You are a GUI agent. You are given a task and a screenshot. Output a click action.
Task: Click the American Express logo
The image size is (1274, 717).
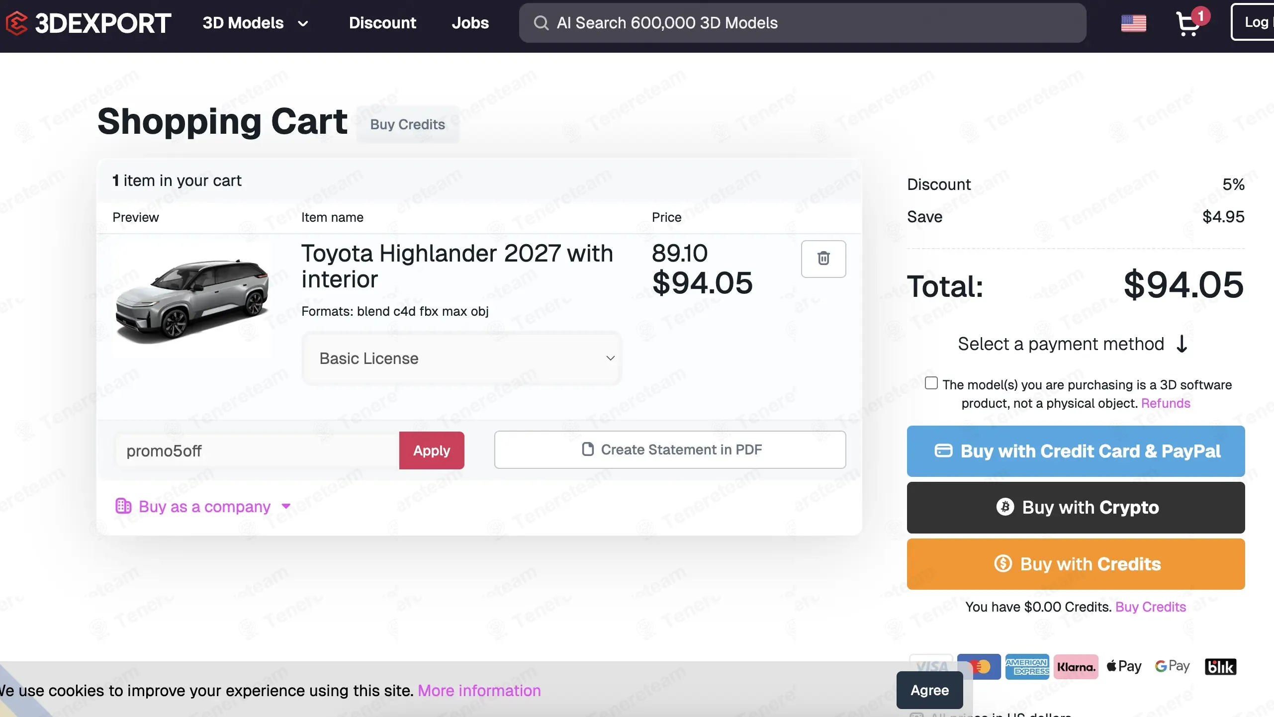pyautogui.click(x=1027, y=666)
